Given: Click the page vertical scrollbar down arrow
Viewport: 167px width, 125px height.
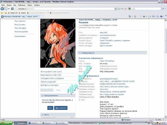Looking at the screenshot, I should [x=166, y=117].
